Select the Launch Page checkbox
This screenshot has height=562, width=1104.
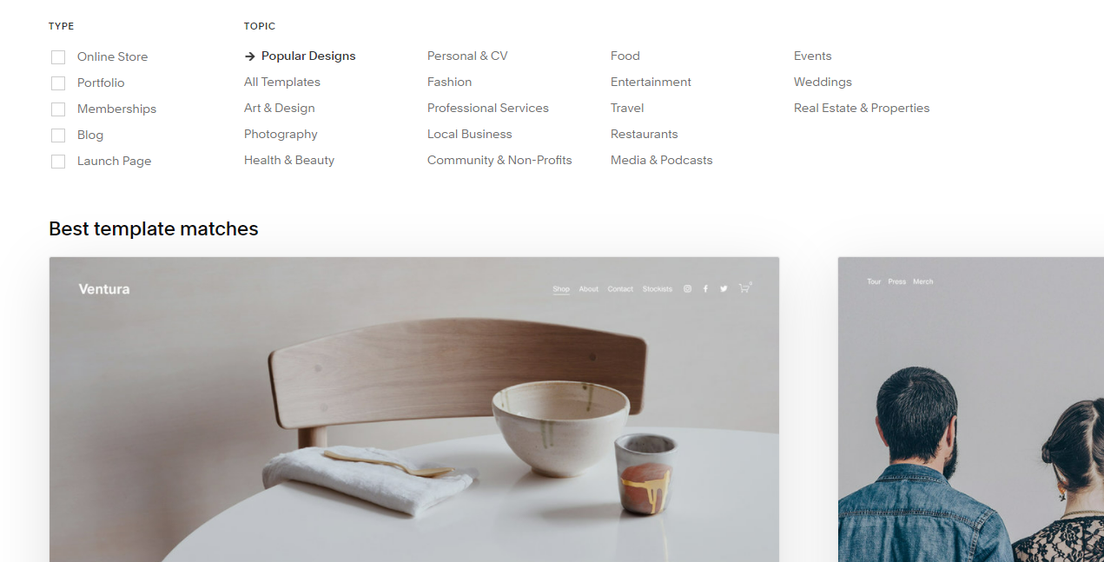pyautogui.click(x=58, y=162)
